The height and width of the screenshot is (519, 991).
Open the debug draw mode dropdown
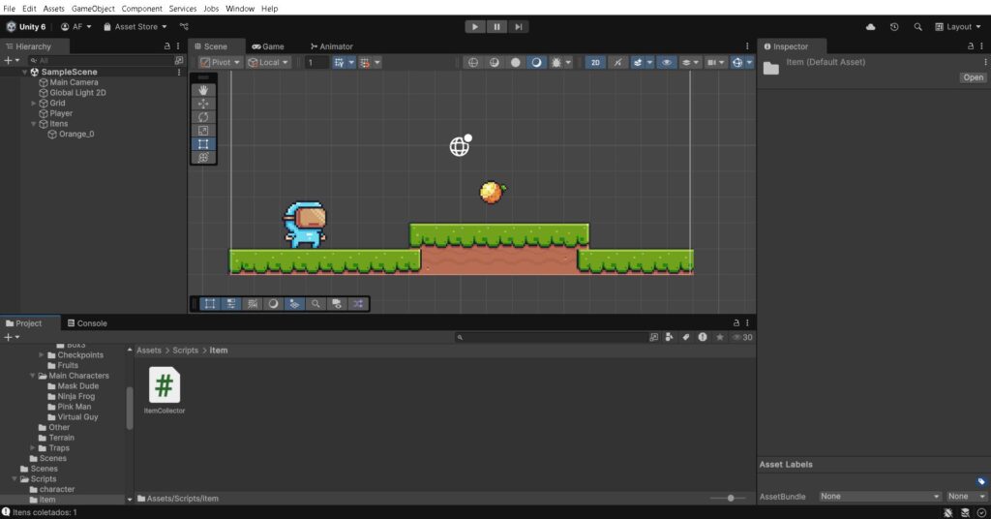click(567, 62)
